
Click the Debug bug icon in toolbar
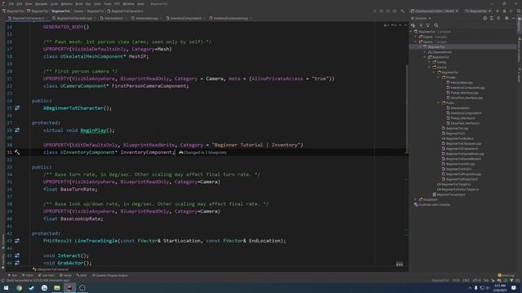pos(504,11)
